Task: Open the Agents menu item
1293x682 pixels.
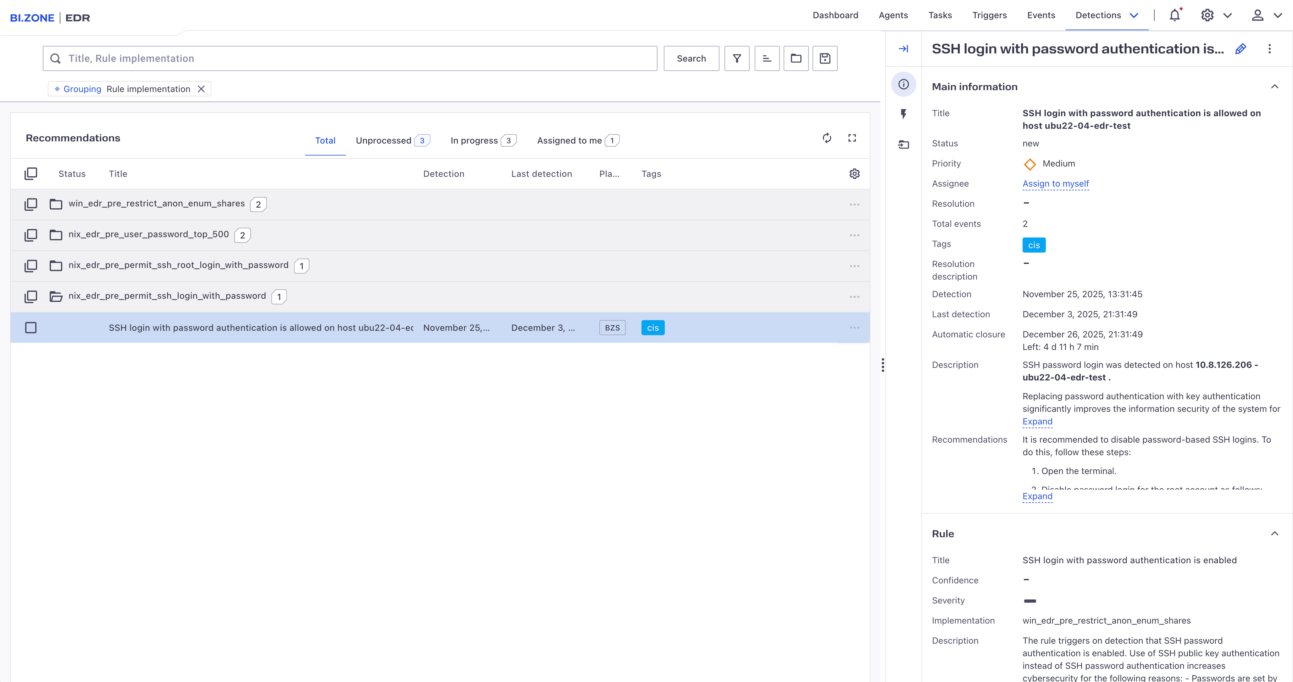Action: (x=893, y=15)
